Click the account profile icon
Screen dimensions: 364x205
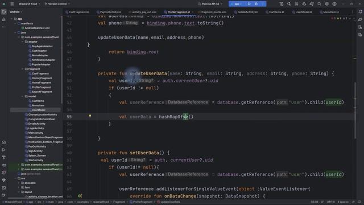coord(334,4)
